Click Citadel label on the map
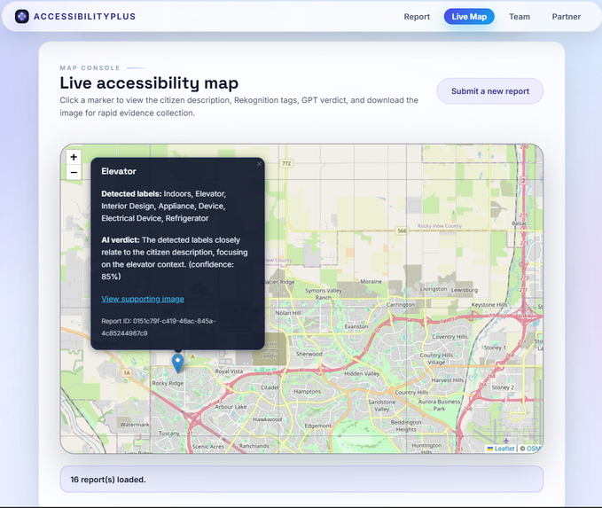Screen dimensions: 602x508 [270, 387]
